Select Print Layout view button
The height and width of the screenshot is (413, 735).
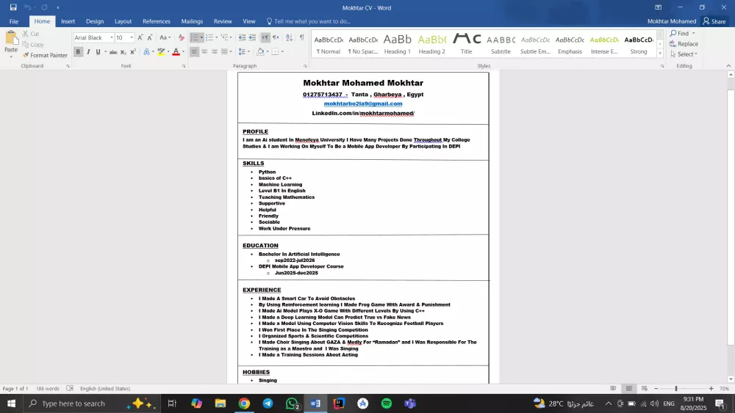(x=629, y=388)
